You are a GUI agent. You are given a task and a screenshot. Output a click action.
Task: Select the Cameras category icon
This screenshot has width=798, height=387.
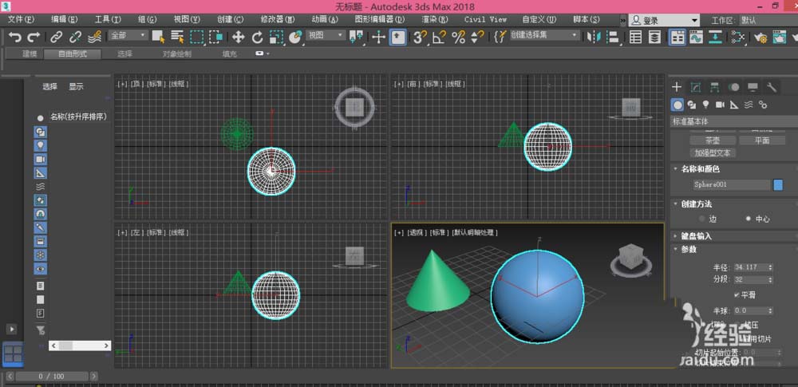pyautogui.click(x=720, y=105)
